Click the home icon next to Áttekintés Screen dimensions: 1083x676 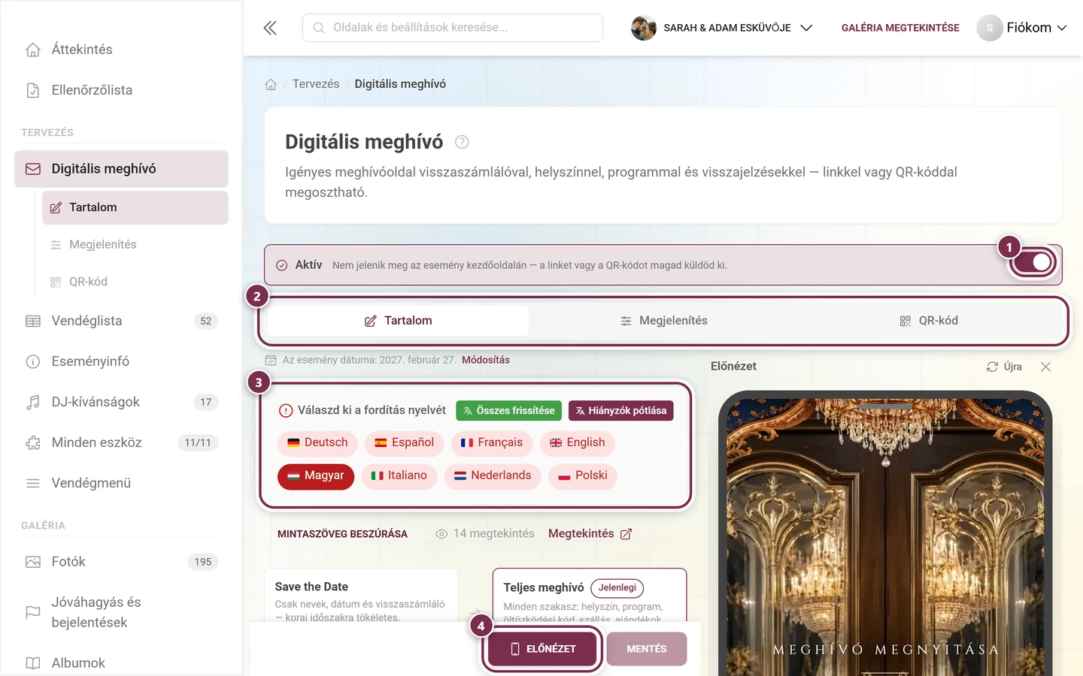tap(33, 50)
